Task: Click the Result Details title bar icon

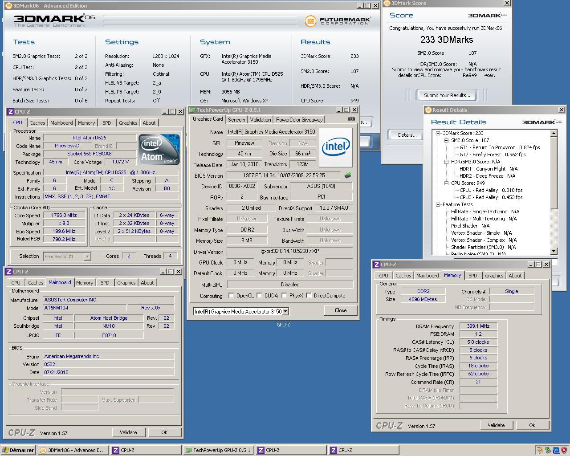Action: tap(428, 110)
